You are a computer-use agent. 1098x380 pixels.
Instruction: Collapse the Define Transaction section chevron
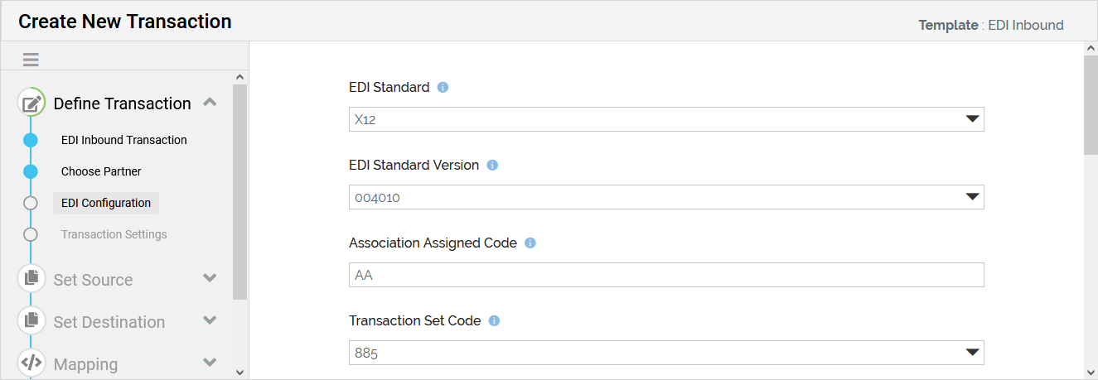point(210,103)
